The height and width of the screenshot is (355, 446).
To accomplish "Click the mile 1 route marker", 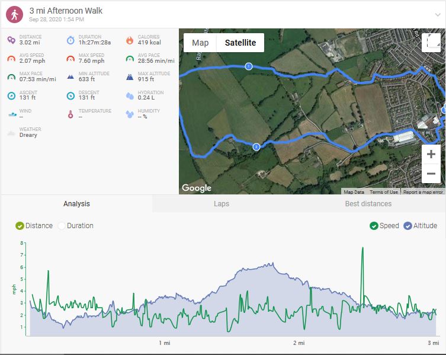I will [x=249, y=66].
